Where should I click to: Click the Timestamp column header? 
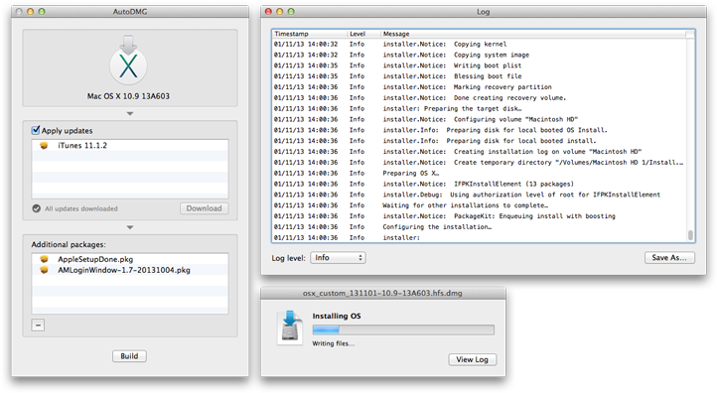(309, 34)
